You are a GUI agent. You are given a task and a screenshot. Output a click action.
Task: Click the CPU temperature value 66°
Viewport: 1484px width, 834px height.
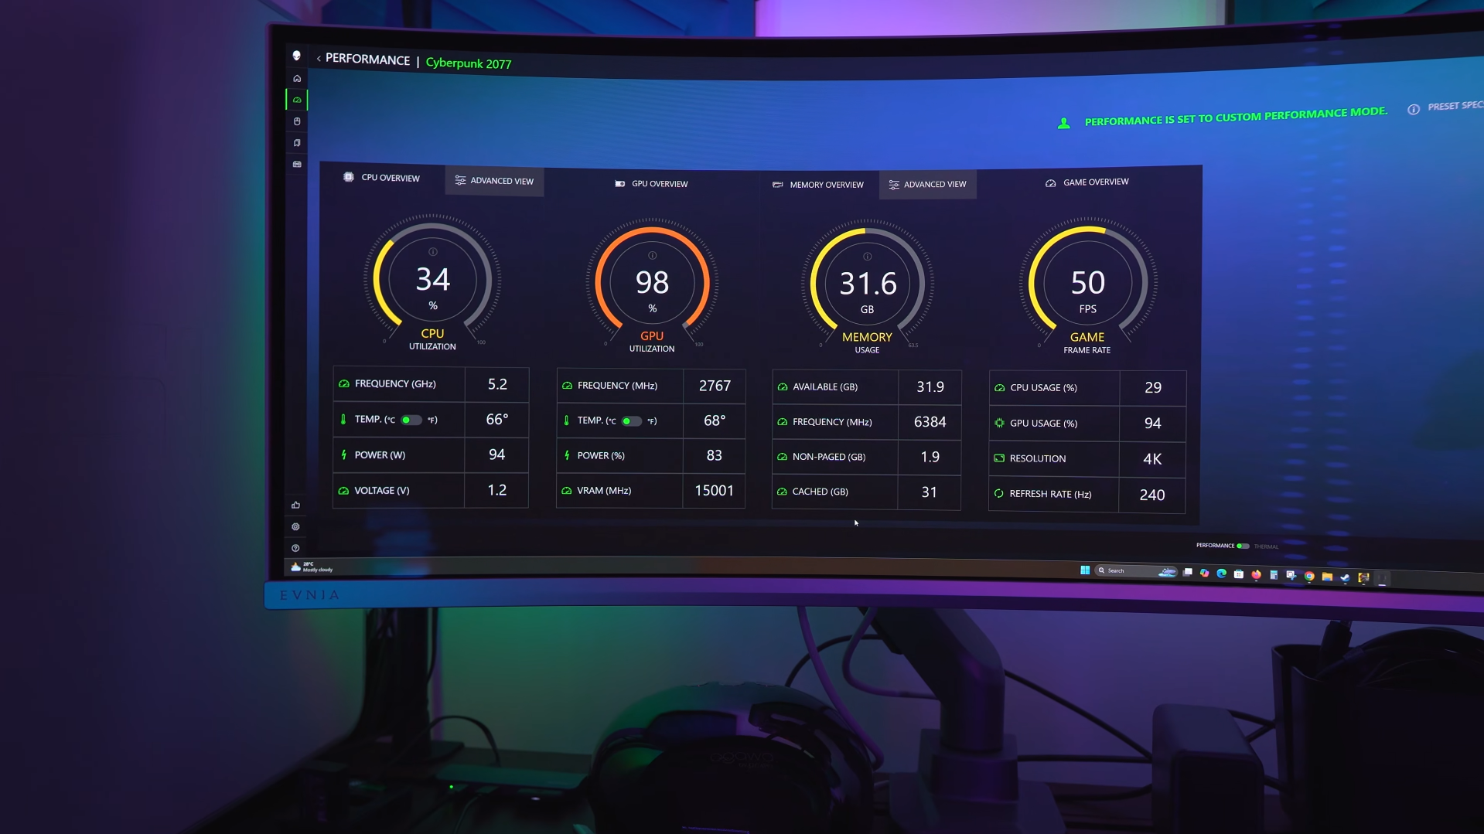497,420
